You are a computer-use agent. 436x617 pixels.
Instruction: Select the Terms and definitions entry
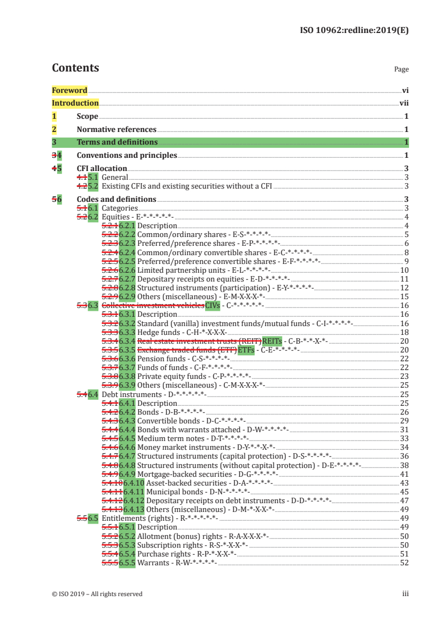pos(117,142)
